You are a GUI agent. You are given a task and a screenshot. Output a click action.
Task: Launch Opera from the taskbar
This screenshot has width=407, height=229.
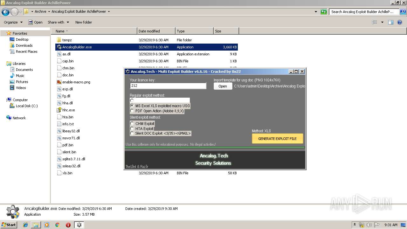point(68,225)
